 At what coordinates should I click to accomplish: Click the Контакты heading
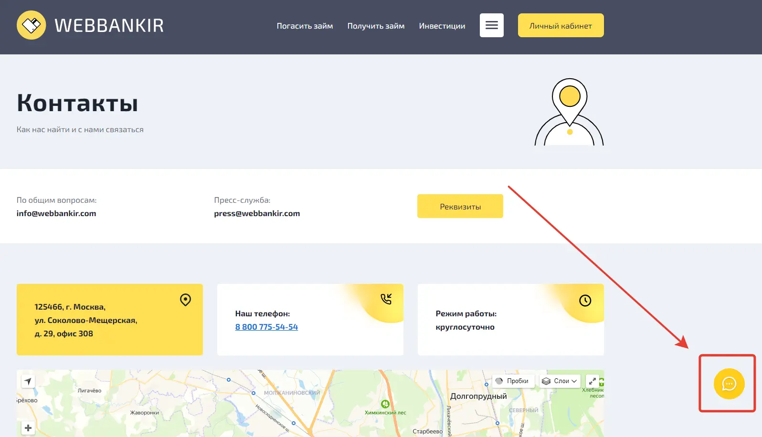pos(77,103)
